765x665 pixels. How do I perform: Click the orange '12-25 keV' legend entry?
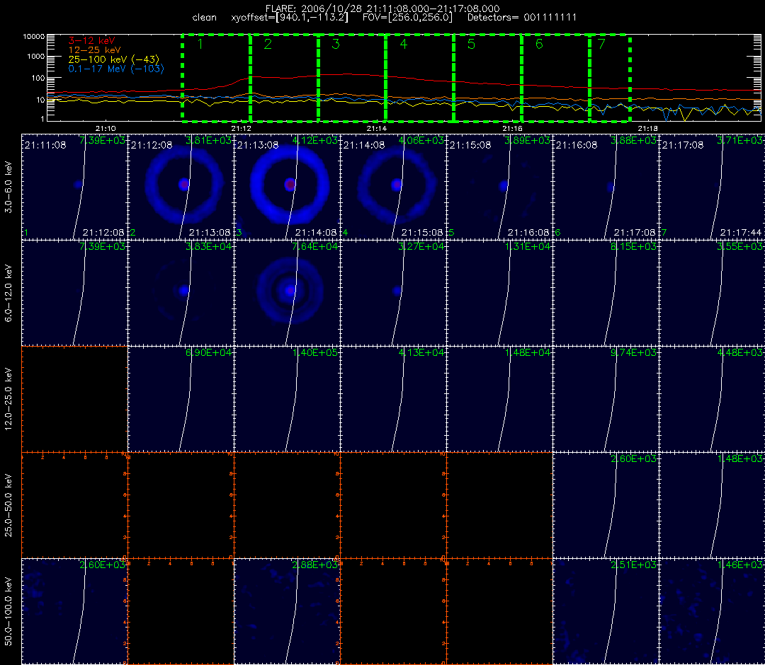(x=94, y=50)
